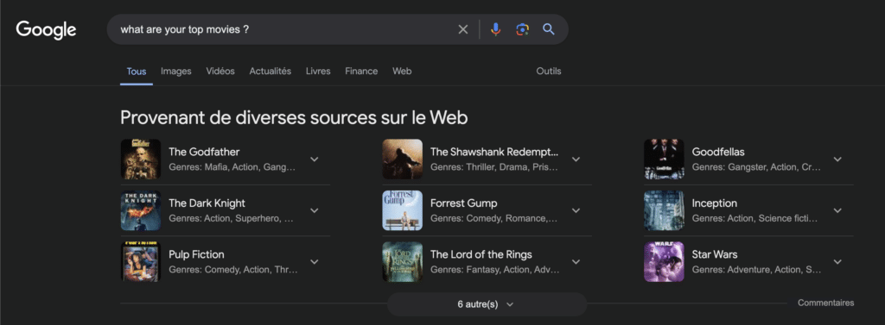Click 'Genres: Comedy, Romance,…' text

coord(493,219)
